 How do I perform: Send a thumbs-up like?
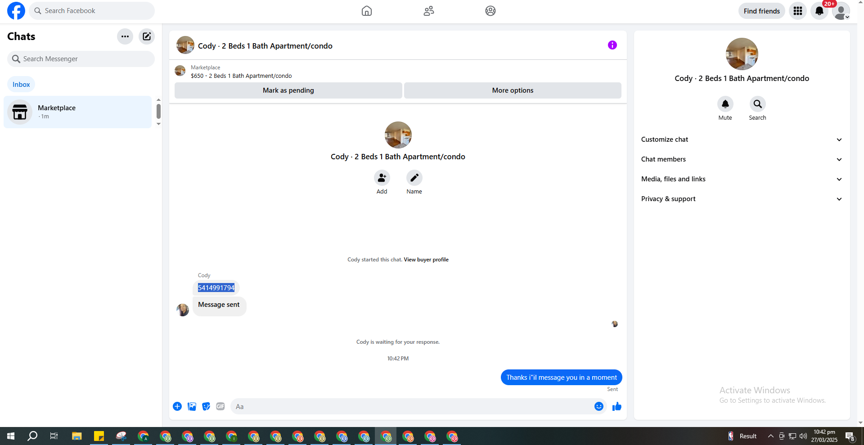point(617,406)
